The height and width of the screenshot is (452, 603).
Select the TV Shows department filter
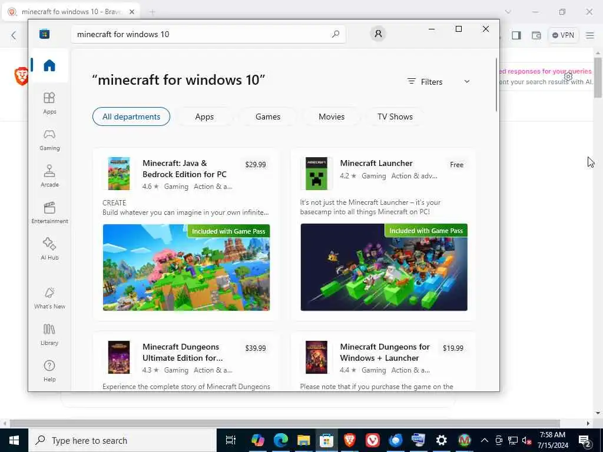click(x=395, y=117)
